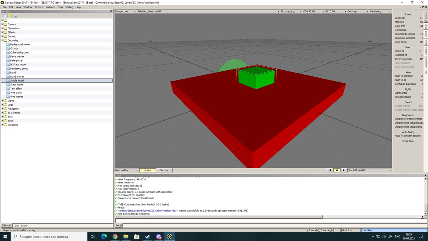Click the Text effect entity icon
The image size is (428, 241).
point(8,89)
